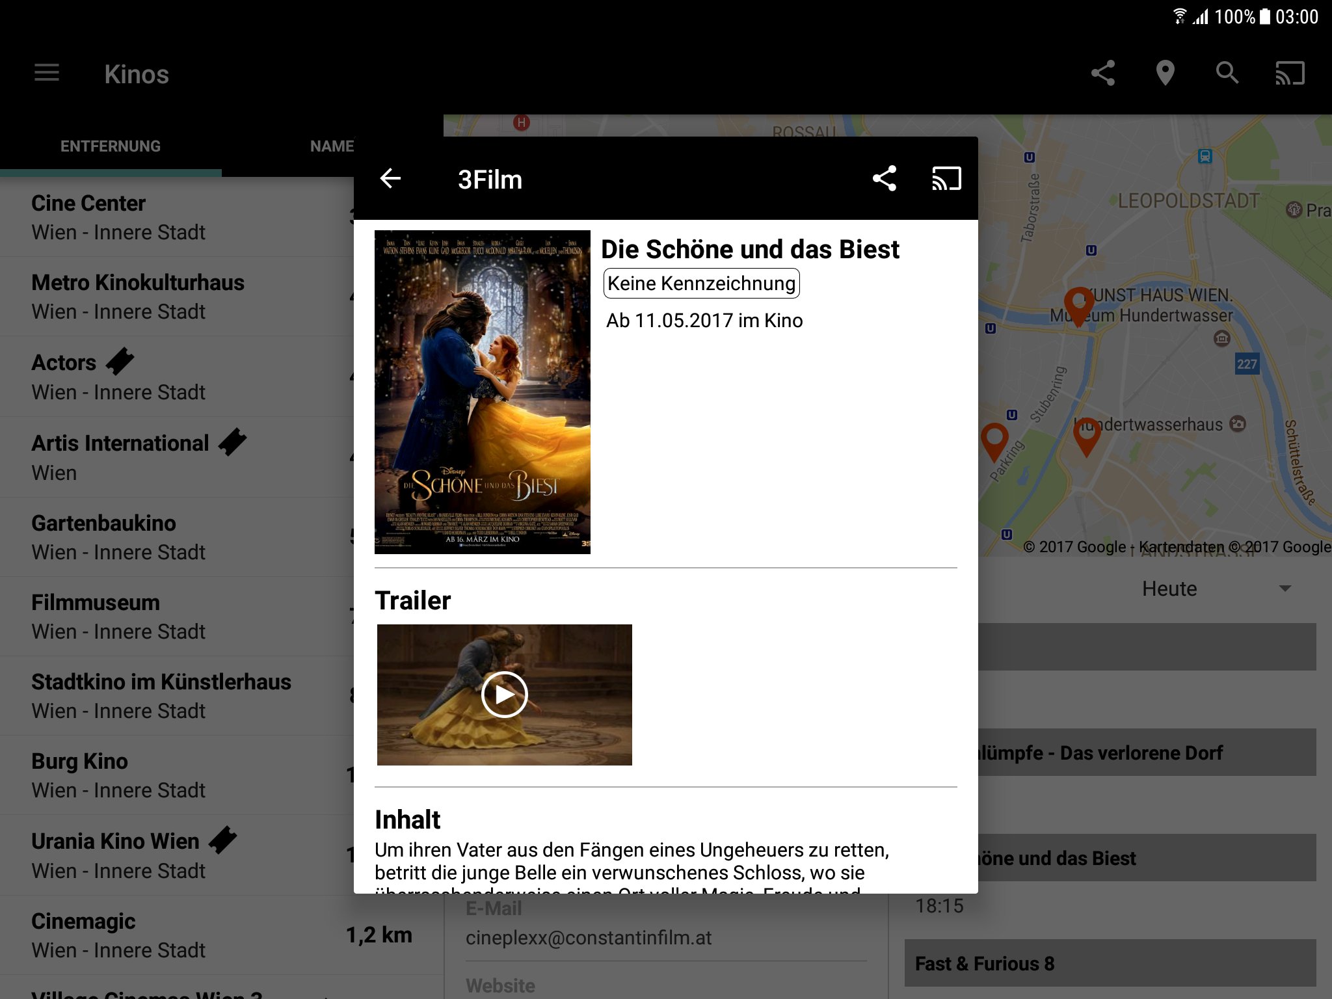Screen dimensions: 1332x999
Task: Tap cast icon in Kinos toolbar
Action: (x=1290, y=73)
